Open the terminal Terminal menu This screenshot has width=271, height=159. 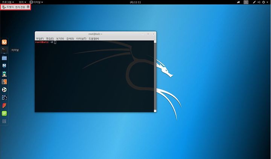(x=81, y=38)
